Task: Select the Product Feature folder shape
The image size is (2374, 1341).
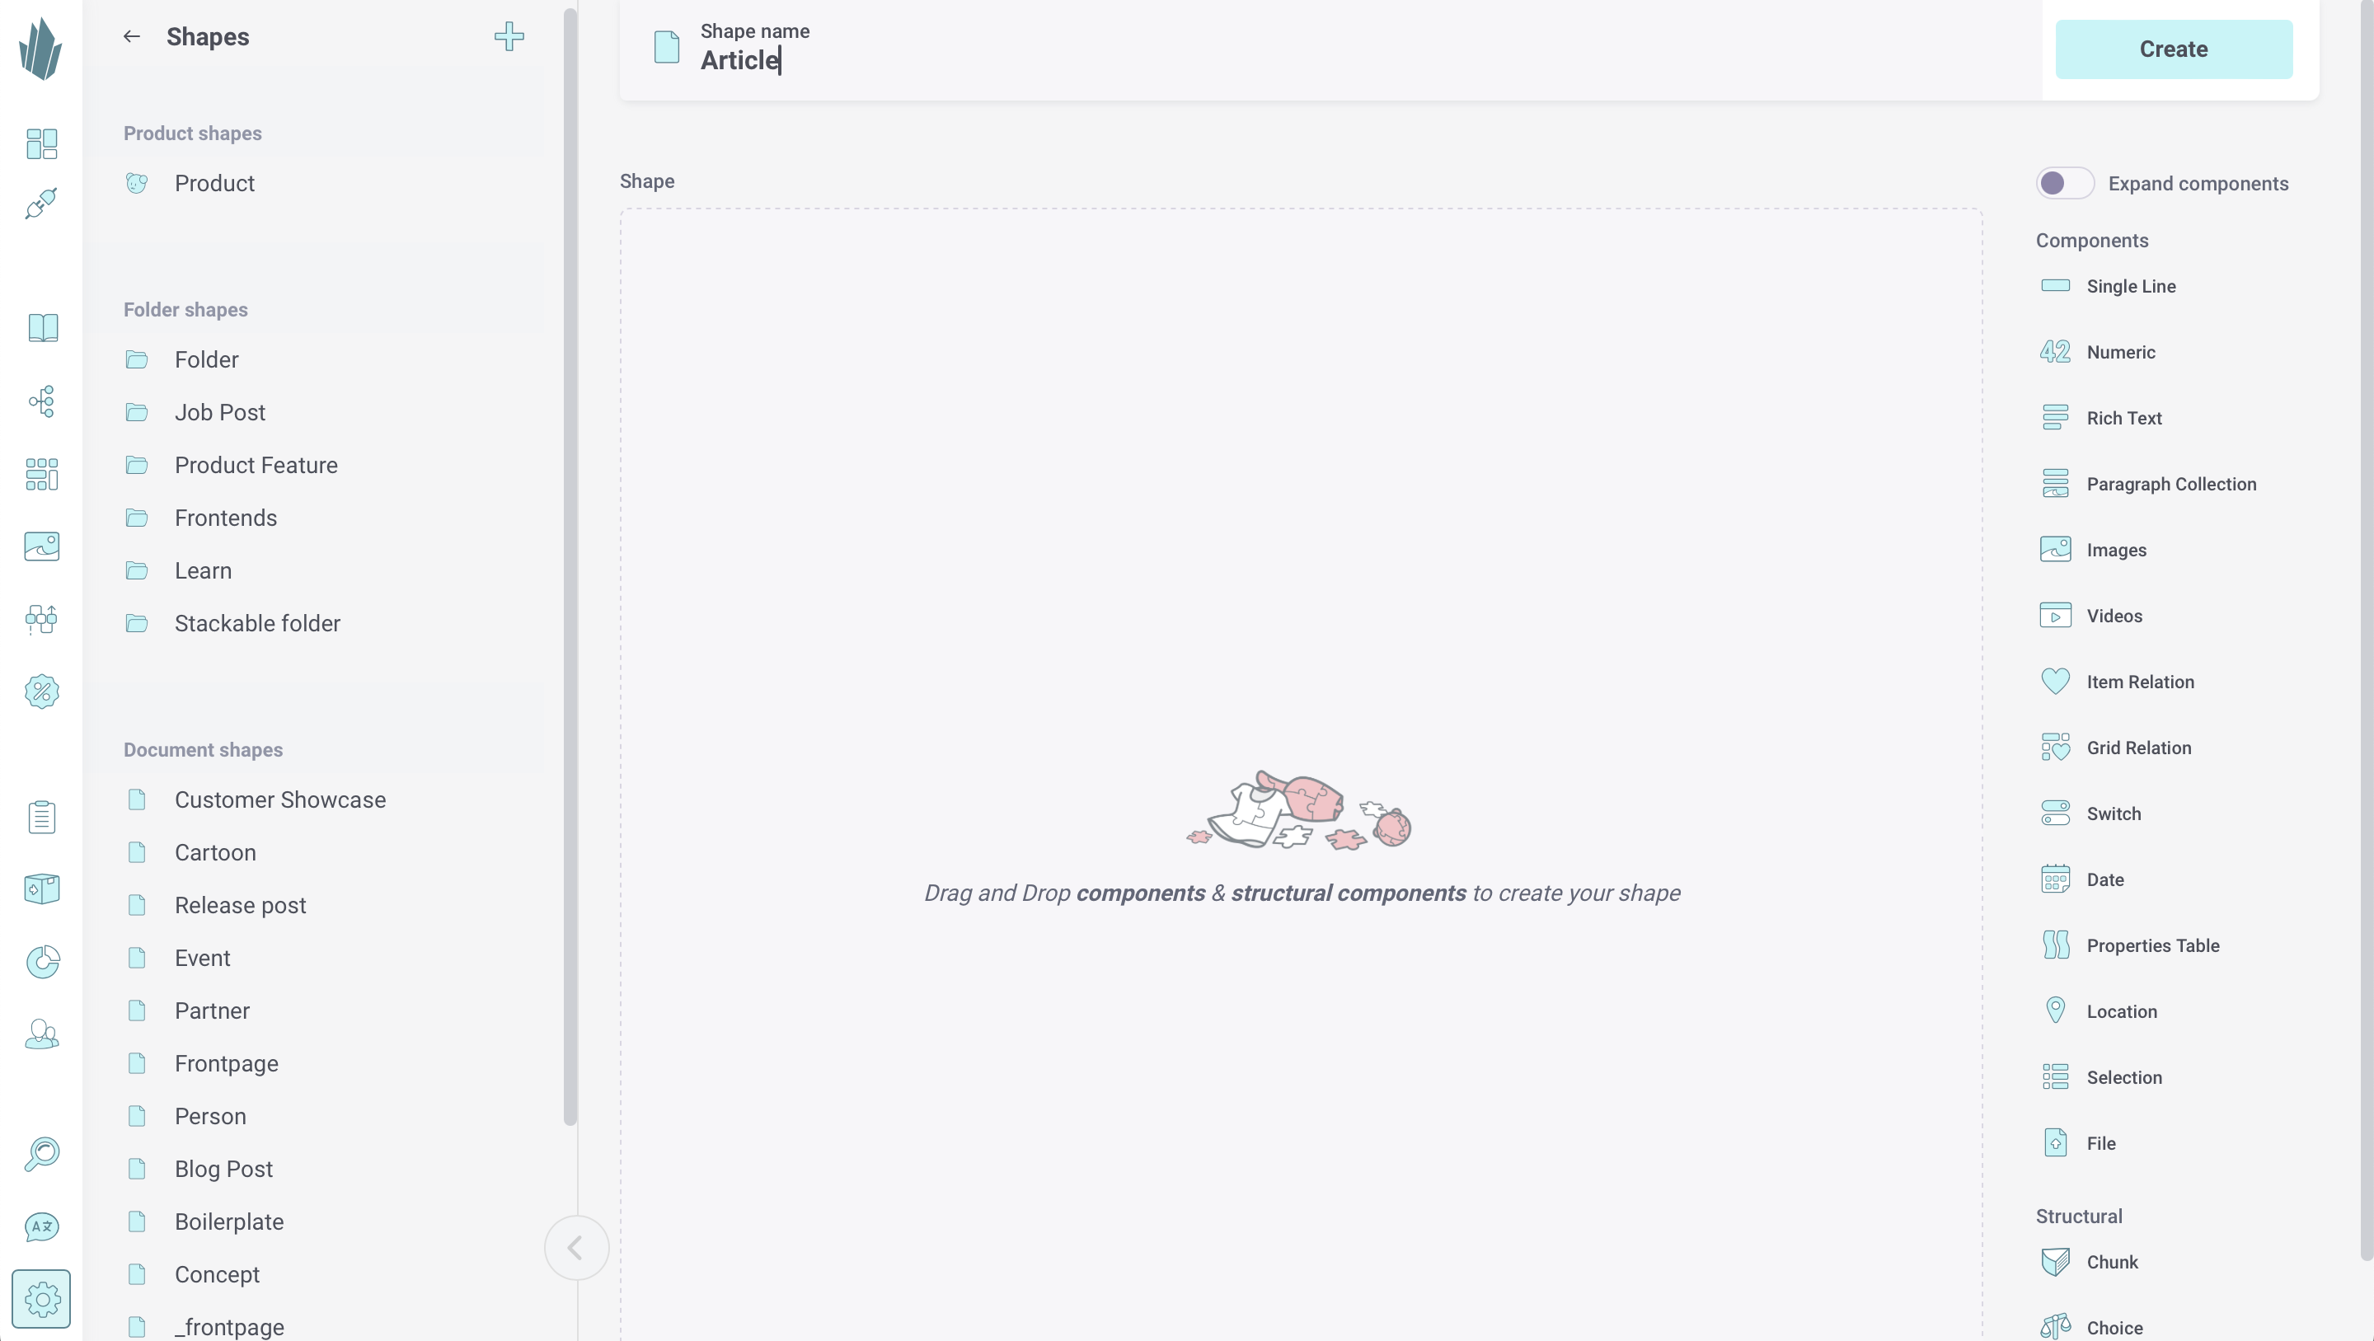Action: (x=256, y=464)
